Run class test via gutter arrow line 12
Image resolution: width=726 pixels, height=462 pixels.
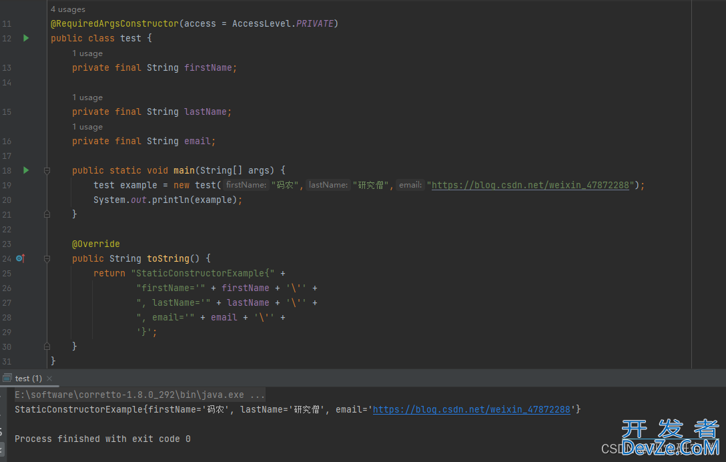point(26,38)
